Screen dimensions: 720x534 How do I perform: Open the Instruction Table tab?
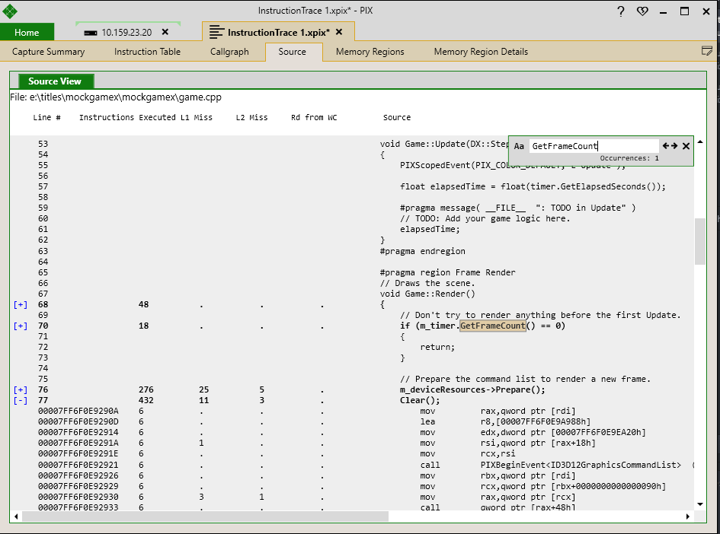tap(147, 52)
